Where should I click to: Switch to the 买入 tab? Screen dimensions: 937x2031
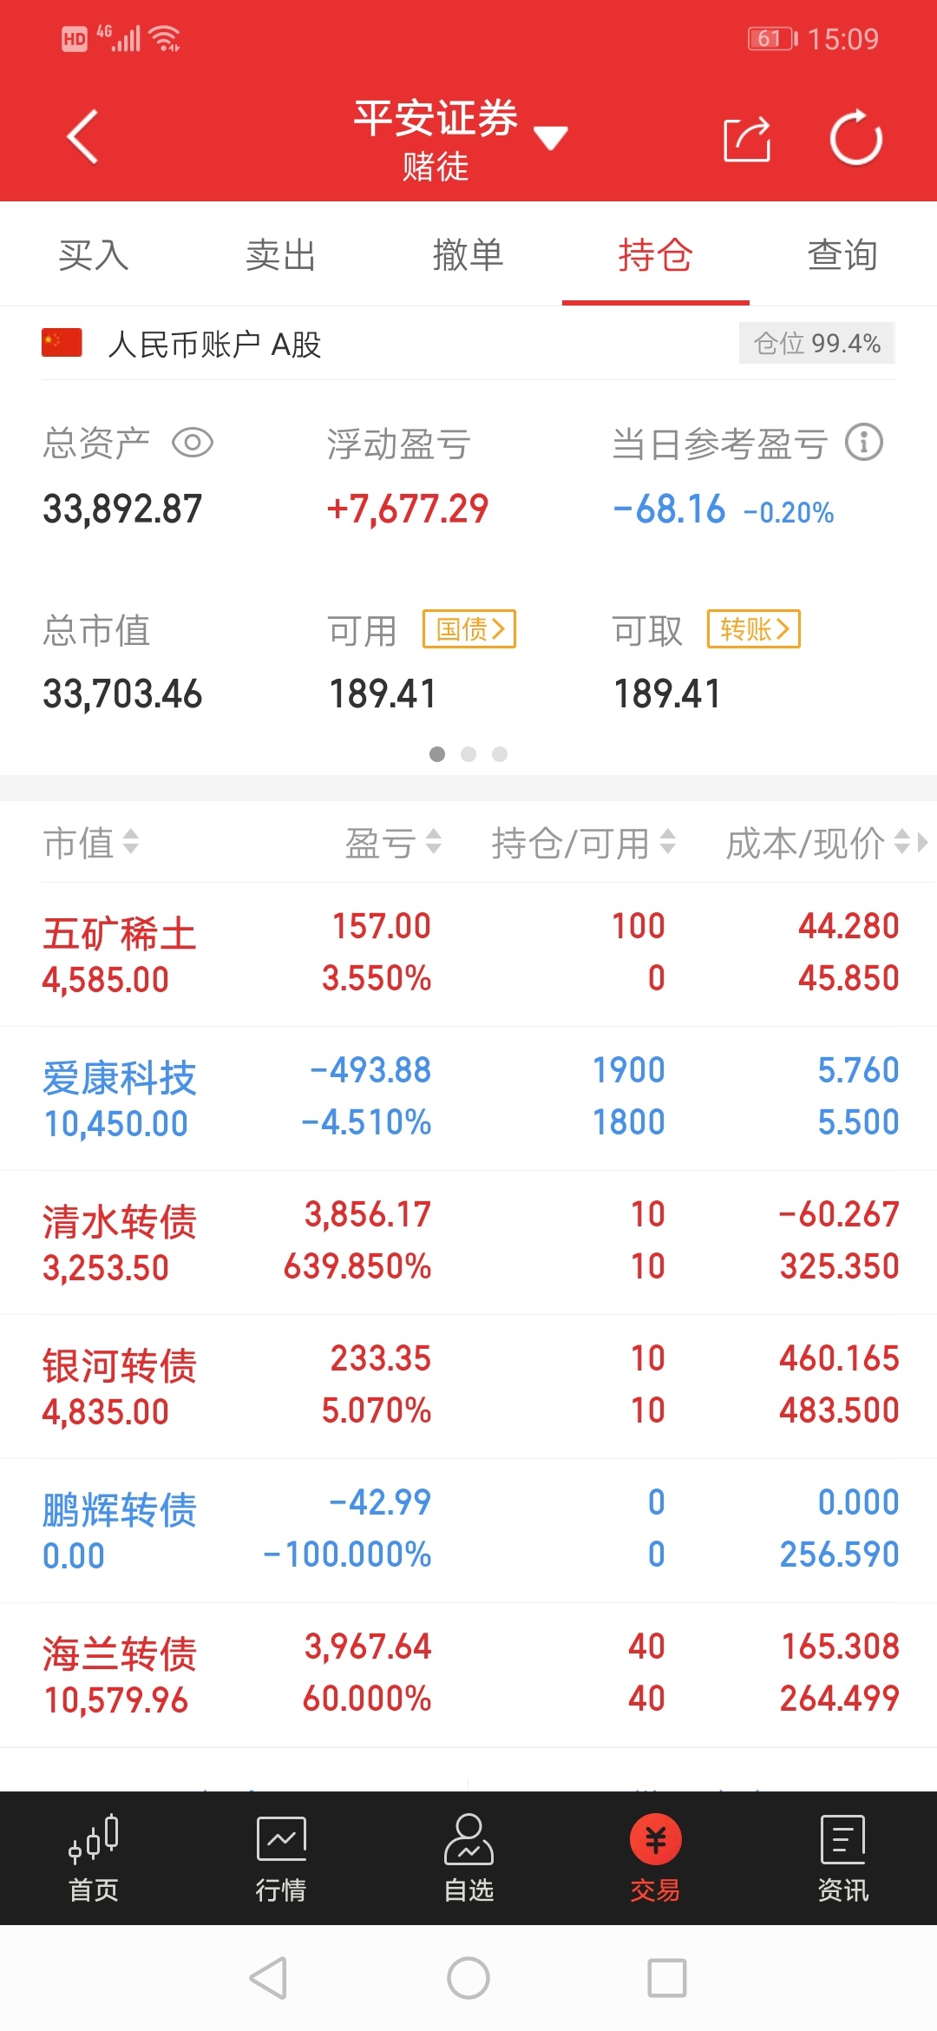[94, 255]
